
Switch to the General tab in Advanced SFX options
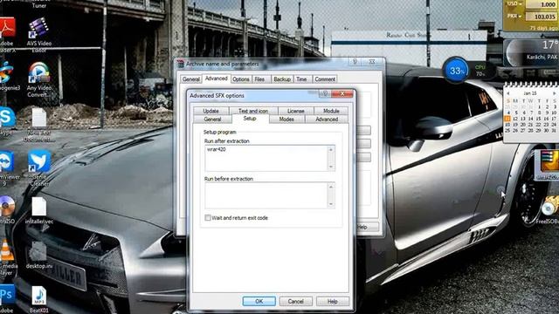point(212,119)
